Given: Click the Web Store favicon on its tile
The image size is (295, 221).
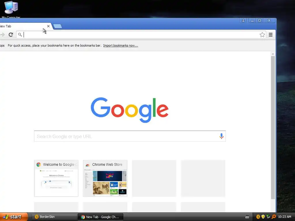Looking at the screenshot, I should coord(88,165).
